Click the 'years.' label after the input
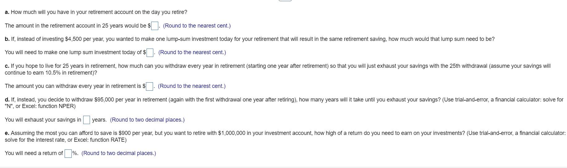 click(x=99, y=120)
